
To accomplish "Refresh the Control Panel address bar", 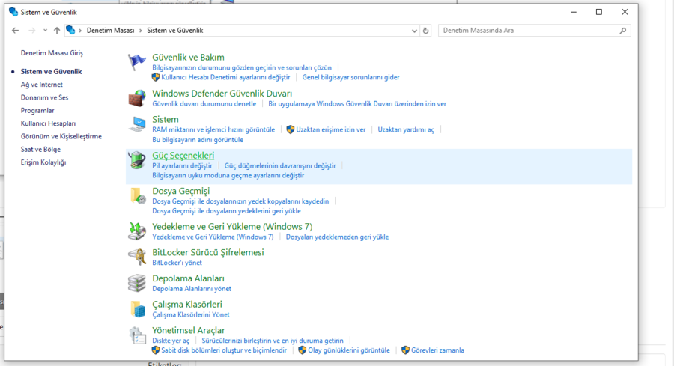I will [425, 31].
